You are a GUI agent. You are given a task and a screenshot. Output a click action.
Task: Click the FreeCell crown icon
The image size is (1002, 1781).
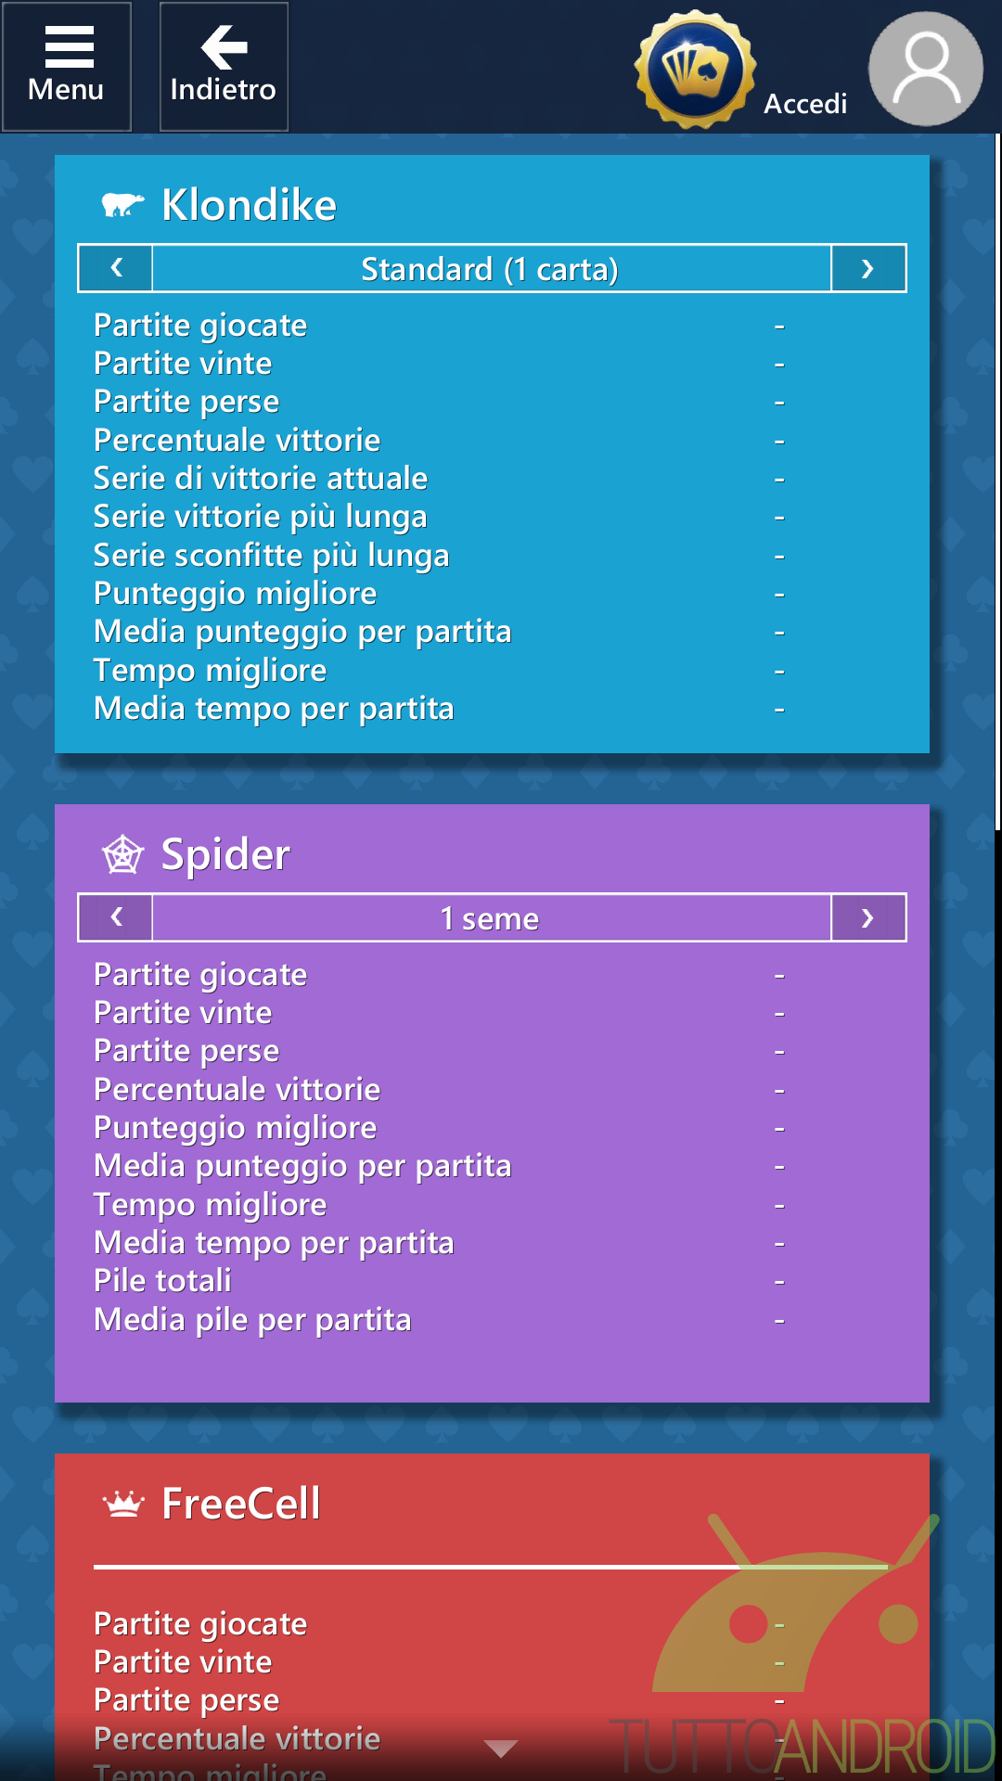pos(122,1504)
